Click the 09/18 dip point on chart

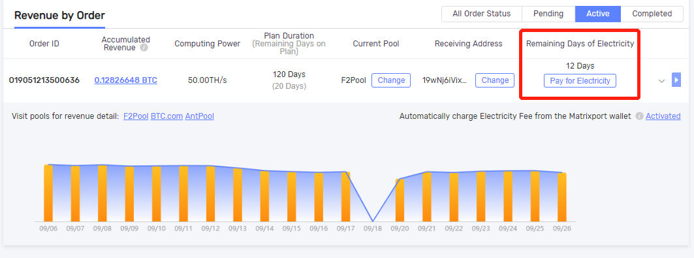(x=373, y=221)
